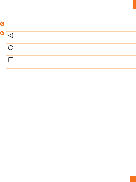Click the empty cell beside Back icon
The image size is (136, 182).
[87, 37]
